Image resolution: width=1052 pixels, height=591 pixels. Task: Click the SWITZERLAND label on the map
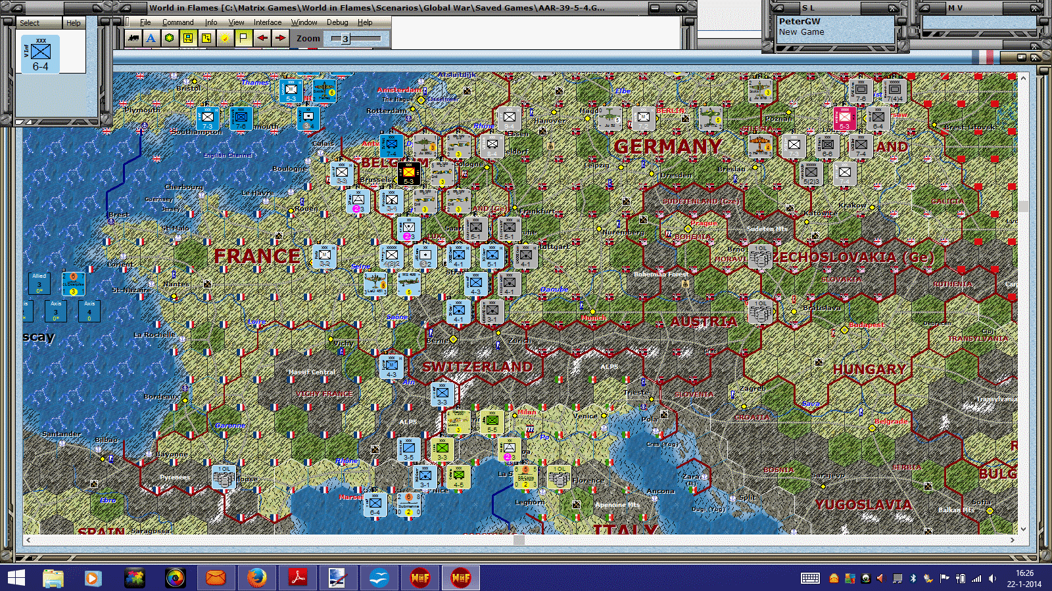tap(478, 366)
